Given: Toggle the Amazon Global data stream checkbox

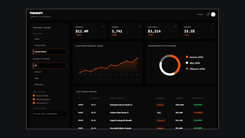Looking at the screenshot, I should coord(34,95).
